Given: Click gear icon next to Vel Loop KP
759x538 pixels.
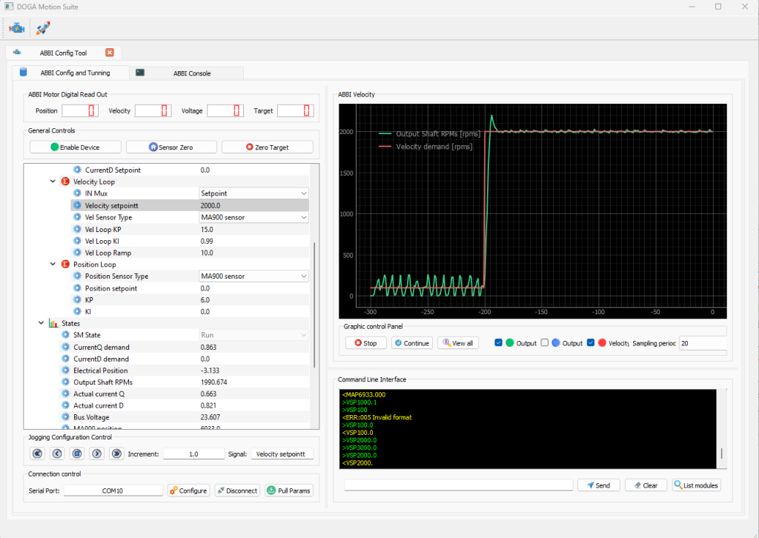Looking at the screenshot, I should [77, 229].
